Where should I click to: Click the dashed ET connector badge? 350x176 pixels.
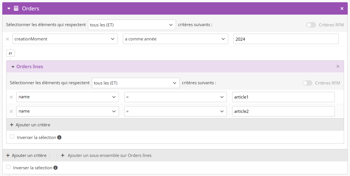pos(10,53)
